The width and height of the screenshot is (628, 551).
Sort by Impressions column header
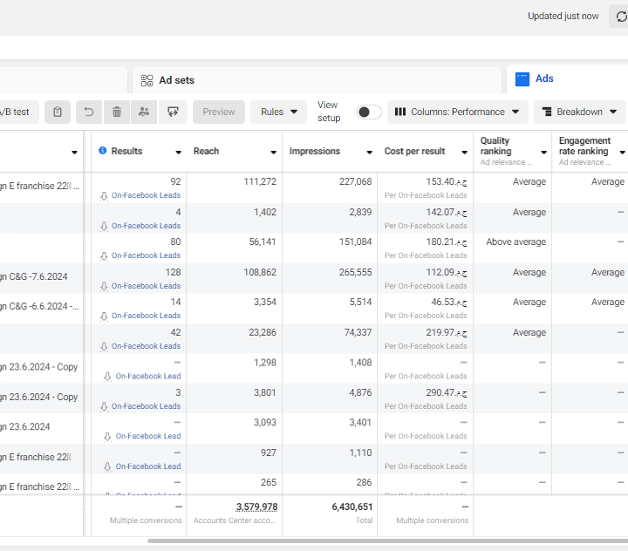[315, 151]
